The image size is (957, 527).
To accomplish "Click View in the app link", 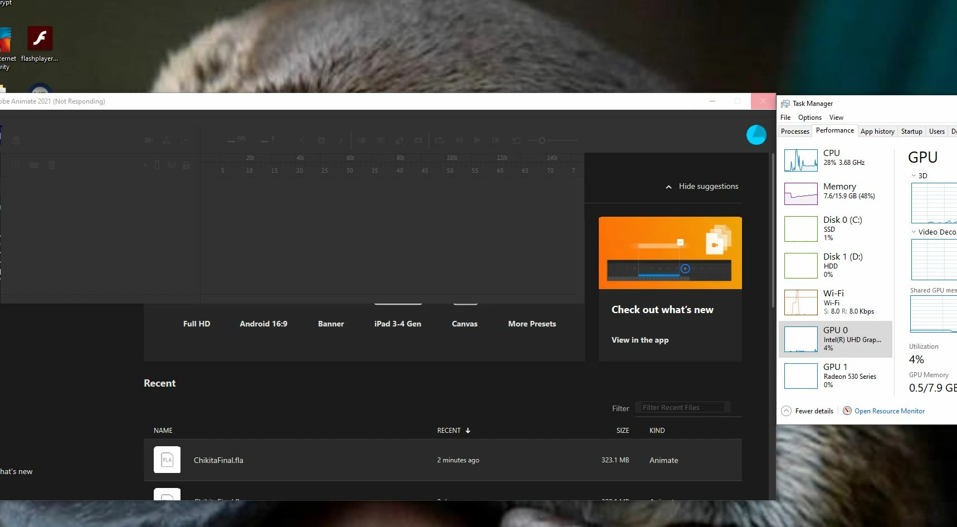I will tap(640, 340).
